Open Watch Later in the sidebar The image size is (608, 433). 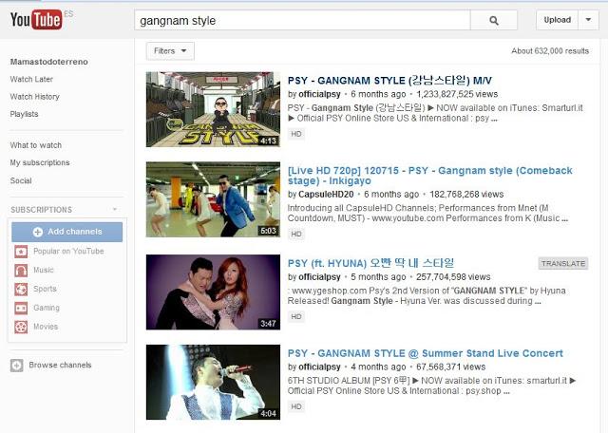pos(31,79)
